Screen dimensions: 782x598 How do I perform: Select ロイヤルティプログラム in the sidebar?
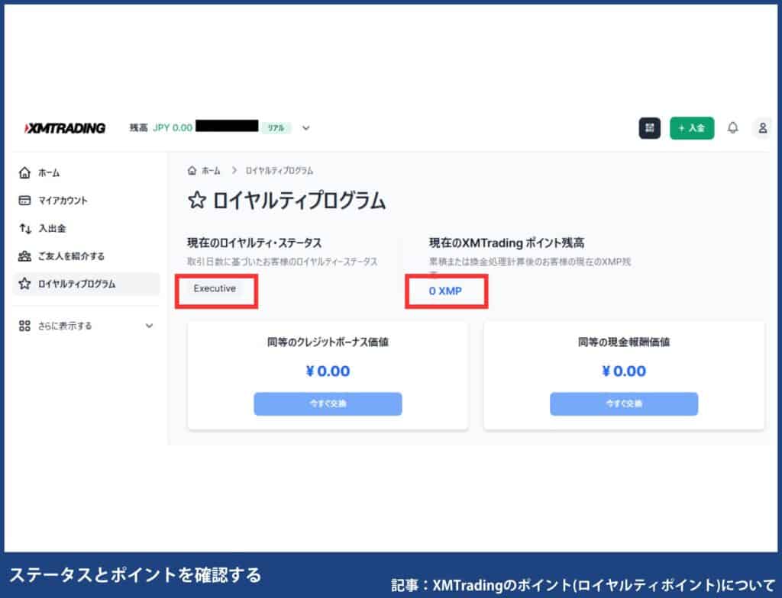point(86,284)
